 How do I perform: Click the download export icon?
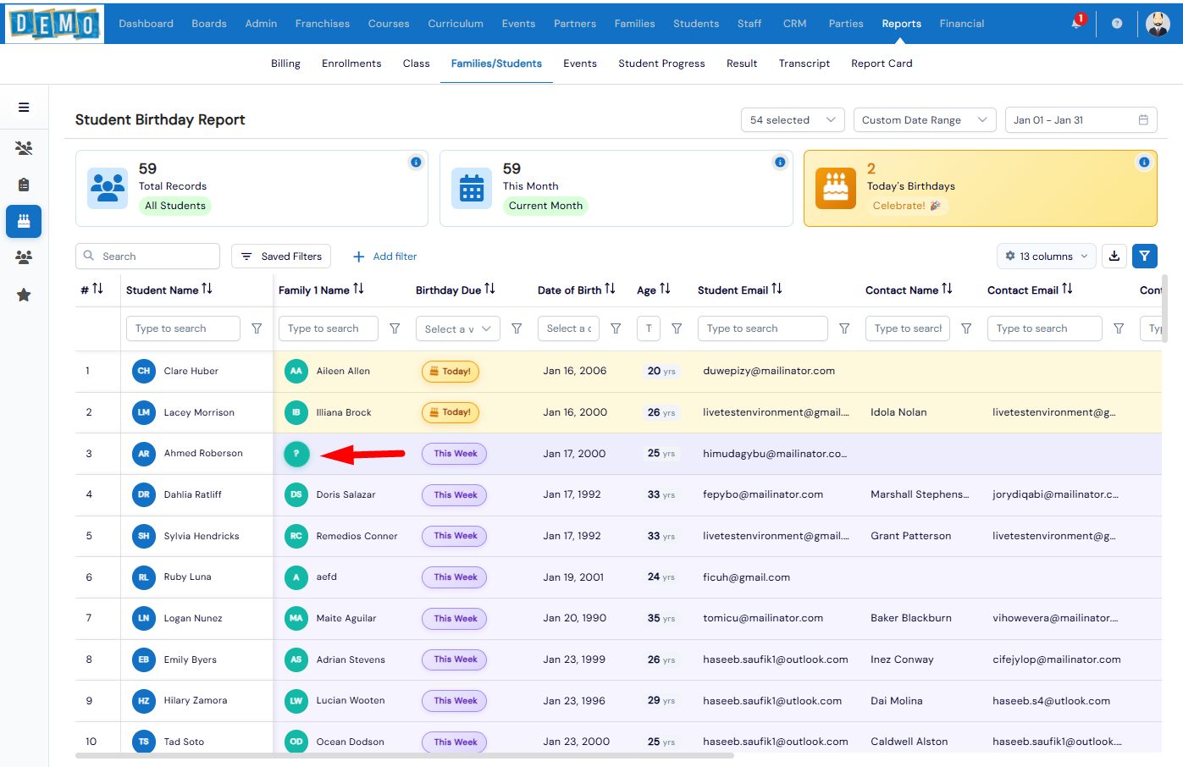pyautogui.click(x=1114, y=256)
